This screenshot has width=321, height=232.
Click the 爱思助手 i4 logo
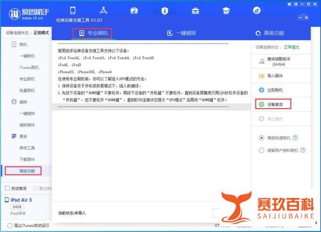coord(29,14)
